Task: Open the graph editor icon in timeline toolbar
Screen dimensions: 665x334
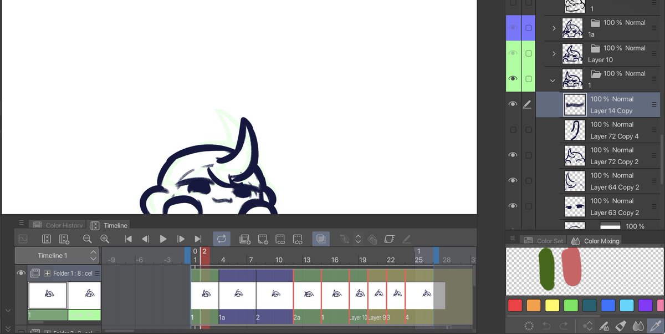Action: tap(23, 239)
